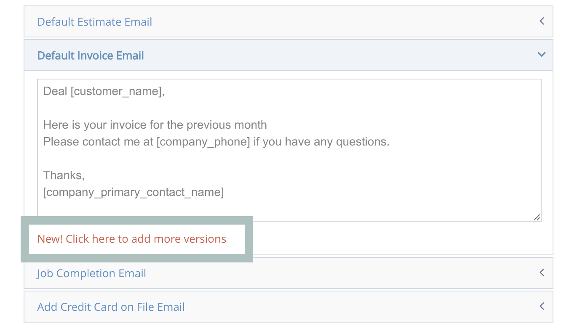This screenshot has width=569, height=323.
Task: Collapse the Default Invoice Email chevron
Action: pos(542,55)
